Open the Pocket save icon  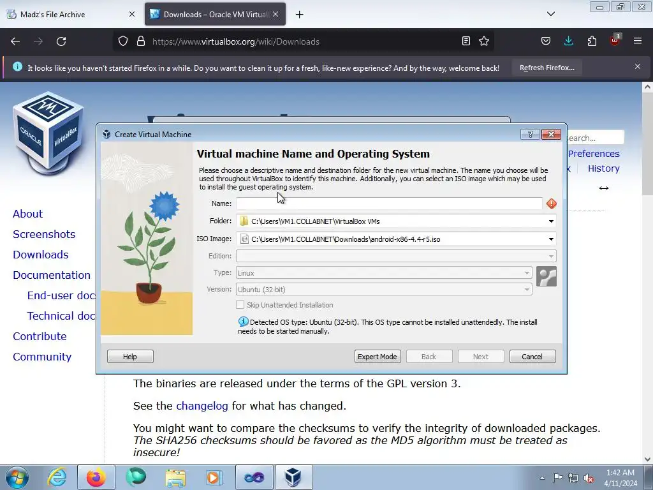[x=546, y=41]
